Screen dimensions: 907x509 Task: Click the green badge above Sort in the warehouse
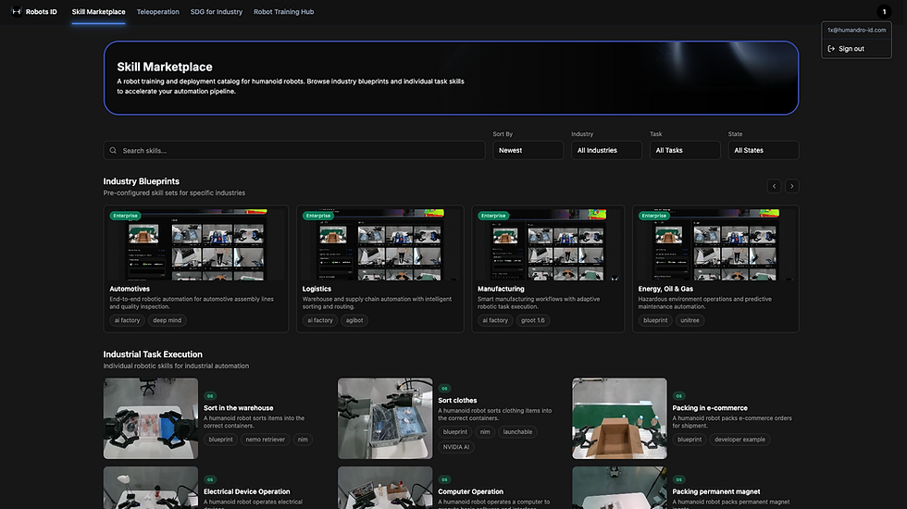click(210, 396)
